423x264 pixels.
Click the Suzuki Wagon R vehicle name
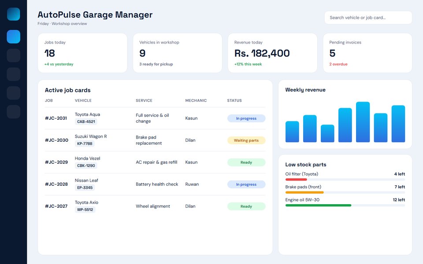[x=91, y=136]
